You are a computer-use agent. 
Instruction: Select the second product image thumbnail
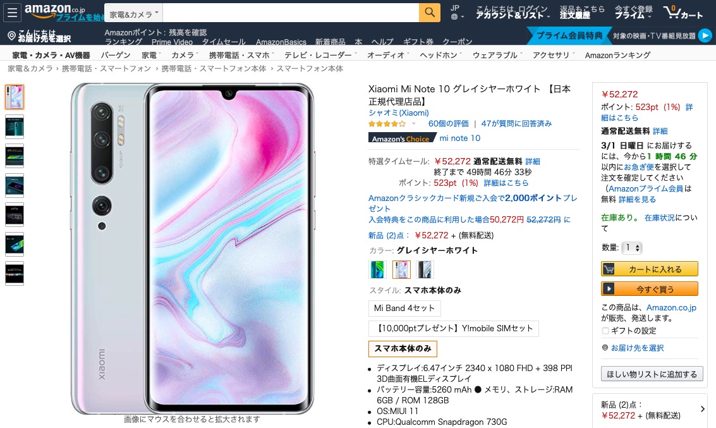(x=15, y=126)
